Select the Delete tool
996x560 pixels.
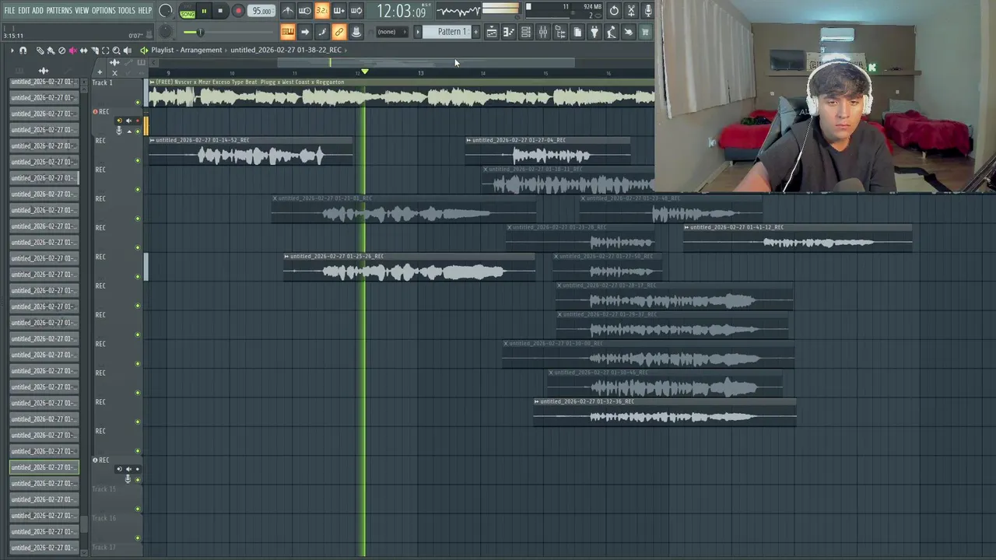[62, 51]
